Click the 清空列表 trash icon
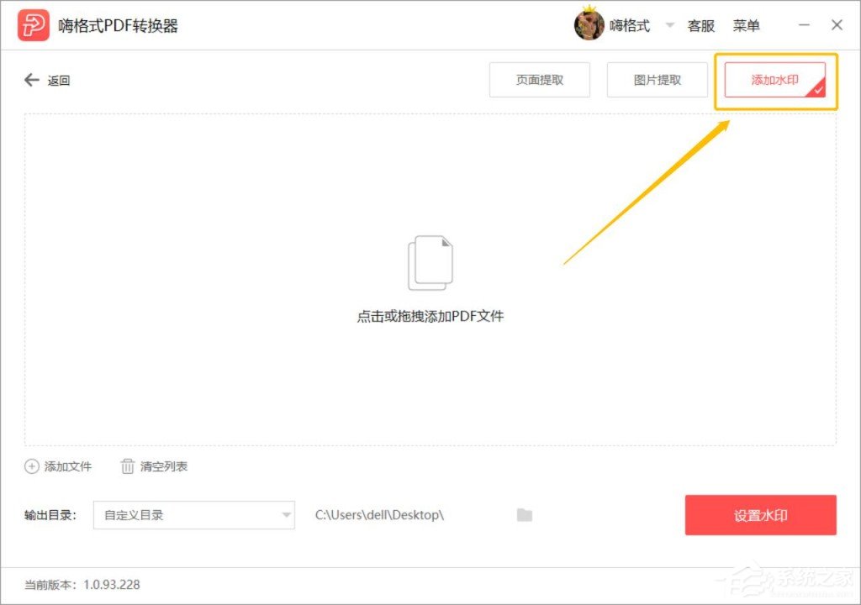The height and width of the screenshot is (605, 861). click(x=128, y=466)
